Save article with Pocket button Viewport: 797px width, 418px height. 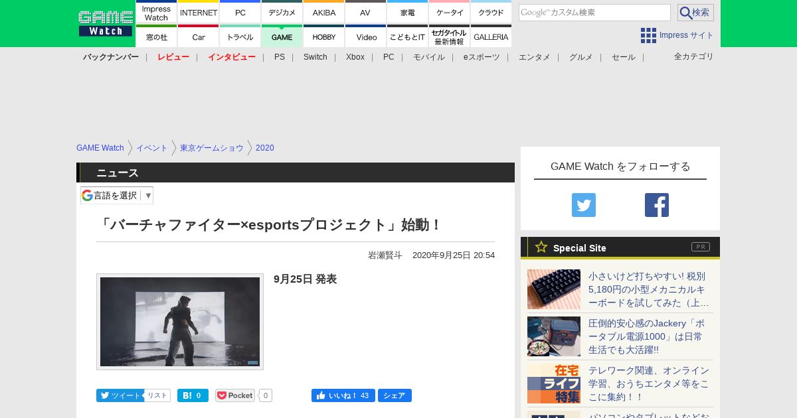pos(235,395)
